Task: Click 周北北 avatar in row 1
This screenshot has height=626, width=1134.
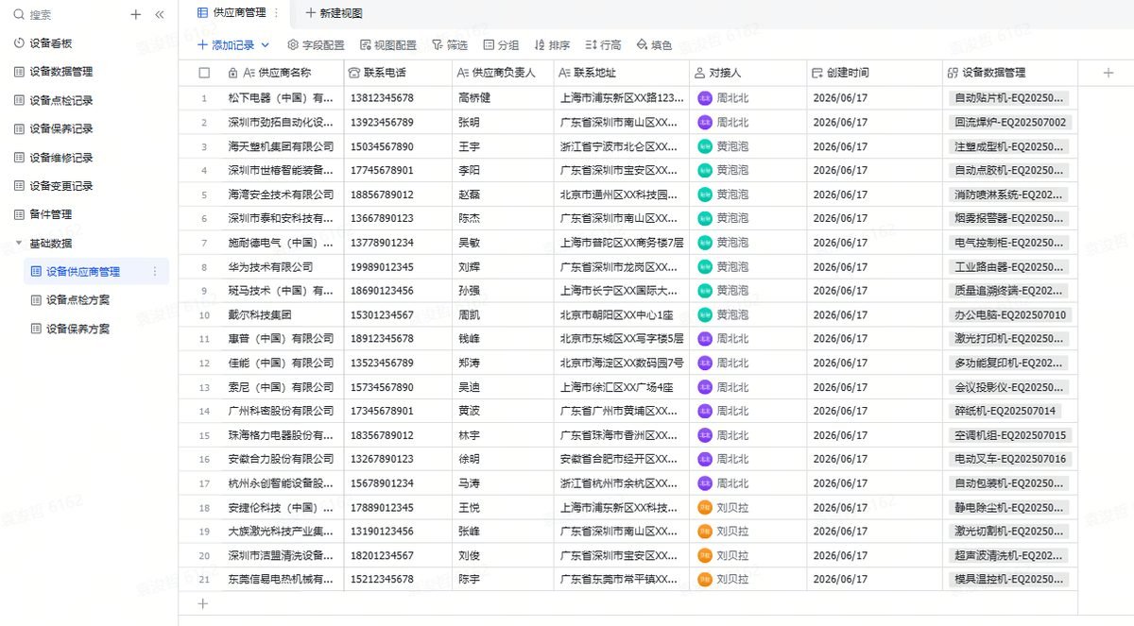Action: pyautogui.click(x=704, y=98)
